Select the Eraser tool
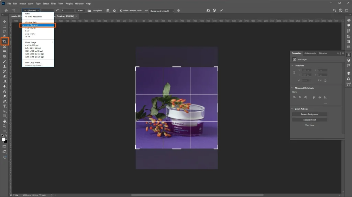The width and height of the screenshot is (352, 197). pos(4,76)
